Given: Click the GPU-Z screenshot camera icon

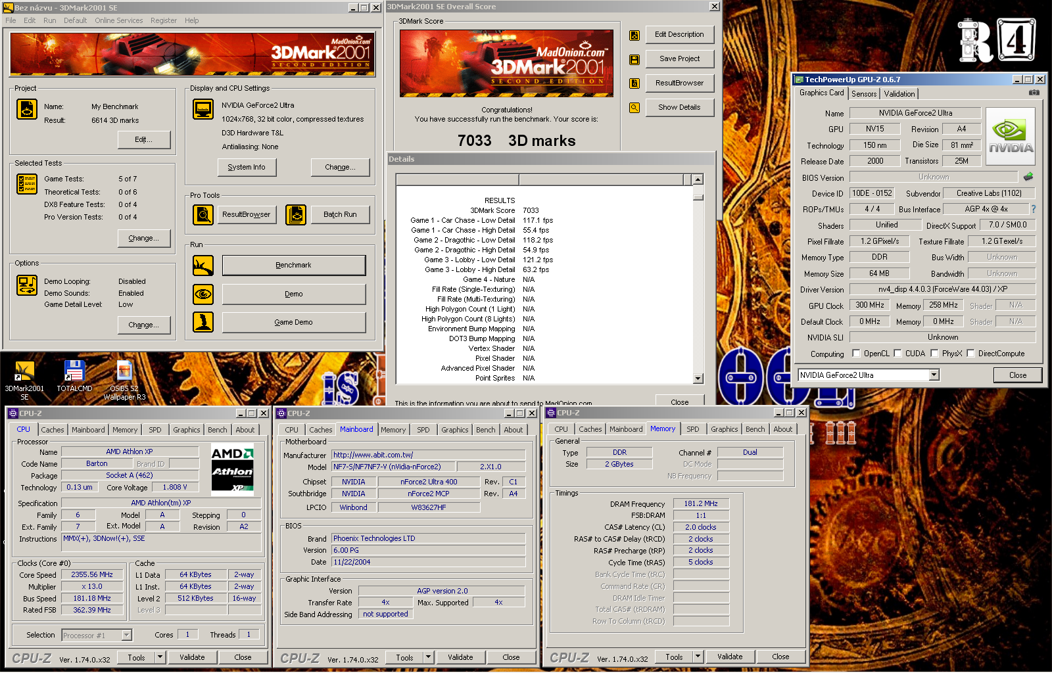Looking at the screenshot, I should pos(1034,93).
